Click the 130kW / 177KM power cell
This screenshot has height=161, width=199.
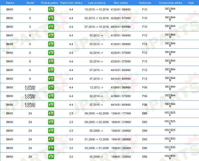pyautogui.click(x=121, y=113)
